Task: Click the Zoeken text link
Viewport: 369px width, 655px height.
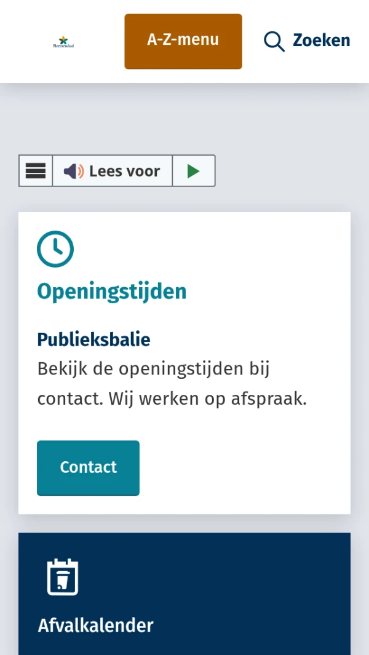Action: 322,41
